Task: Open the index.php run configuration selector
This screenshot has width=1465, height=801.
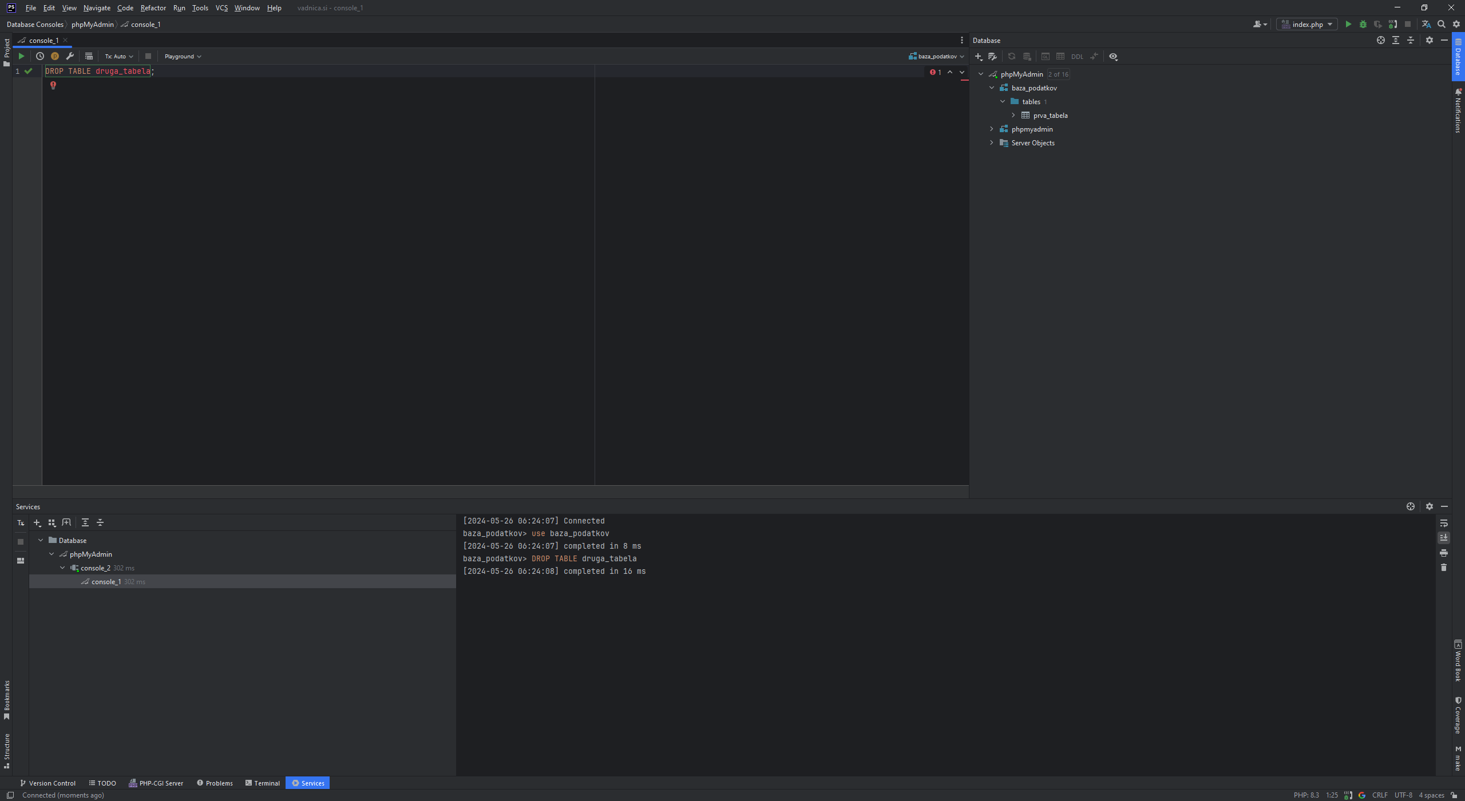Action: coord(1307,25)
